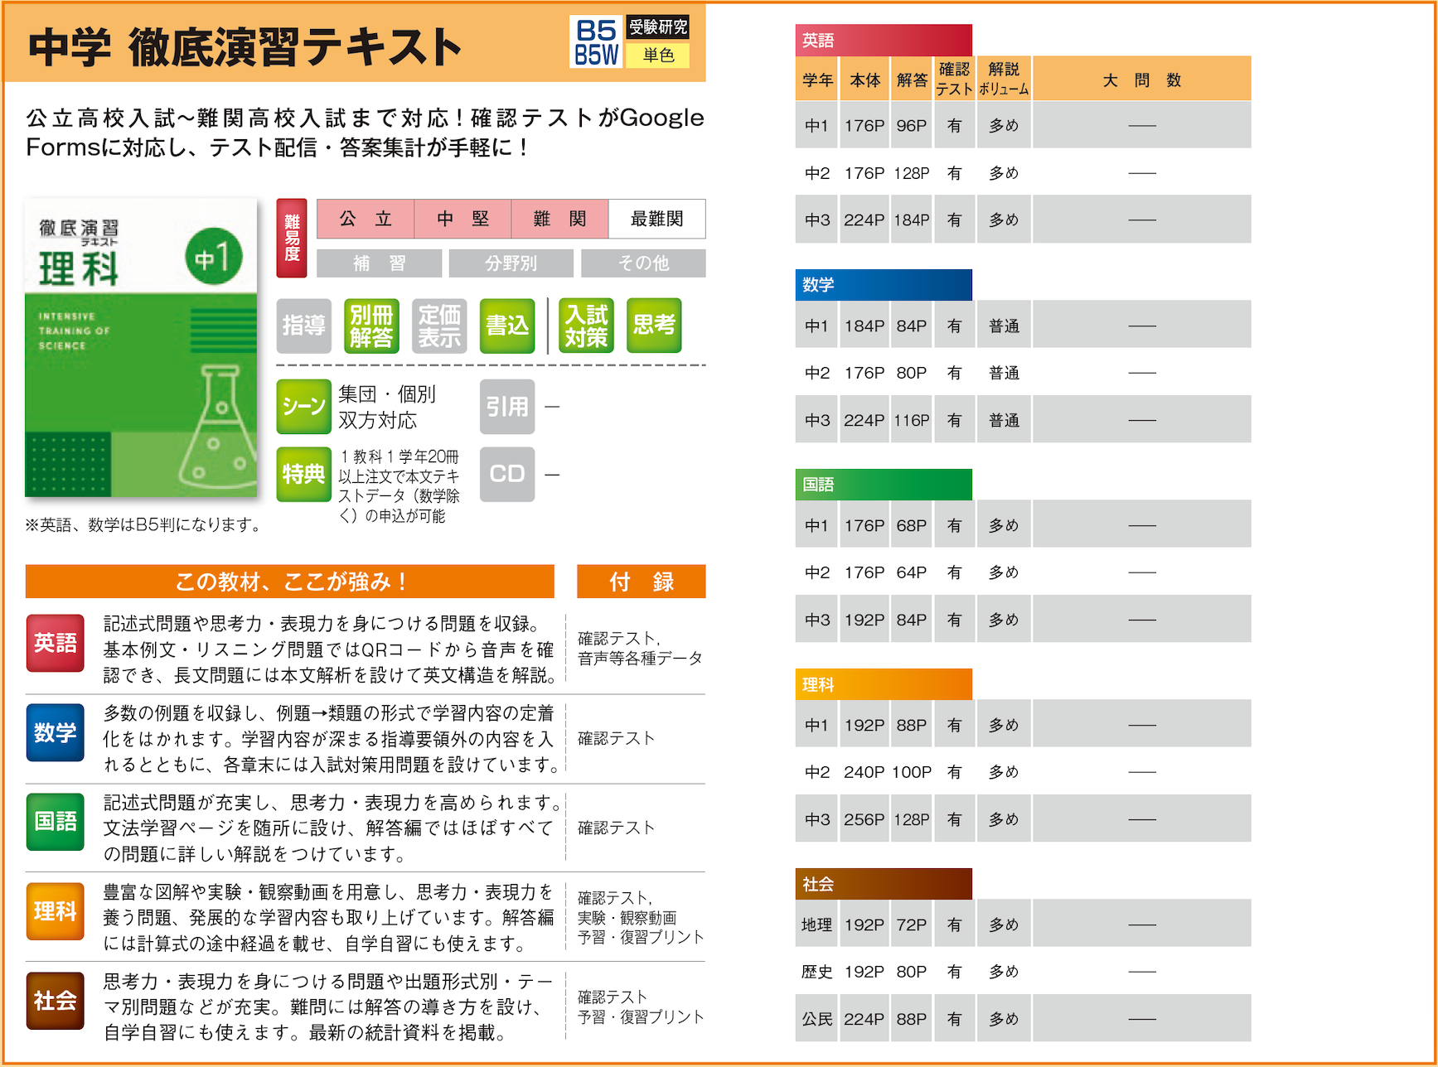Click the 付録 orange column header
1438x1067 pixels.
641,582
